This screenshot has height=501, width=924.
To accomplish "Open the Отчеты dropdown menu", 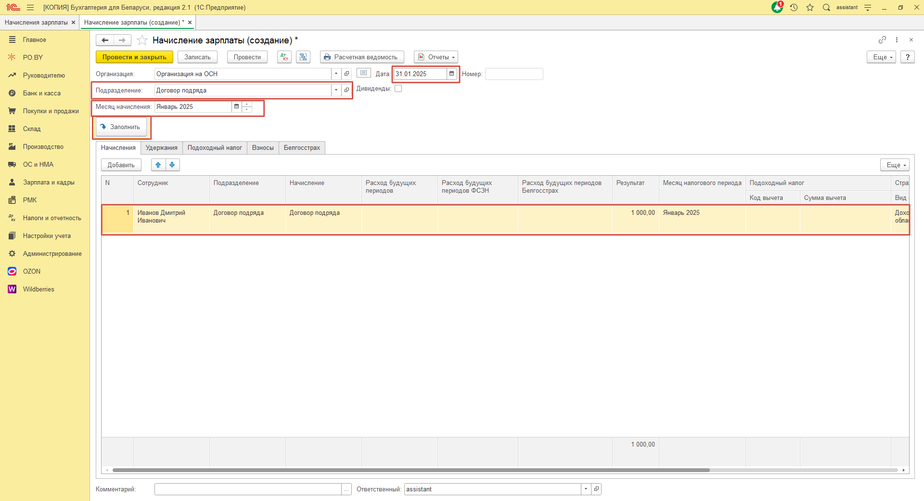I will (x=436, y=57).
